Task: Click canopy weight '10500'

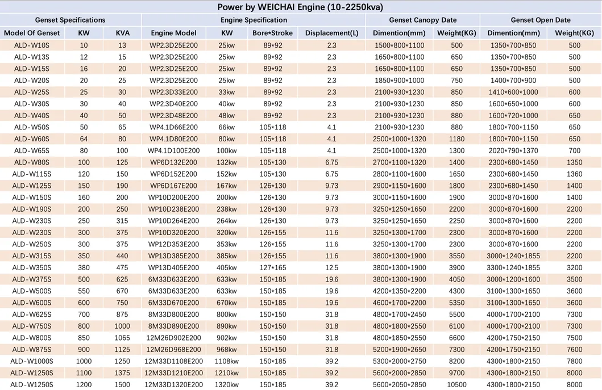Action: tap(456, 385)
